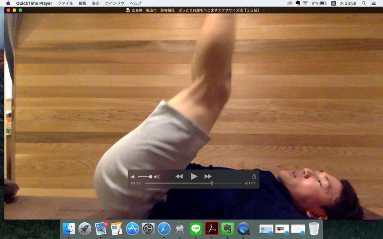The height and width of the screenshot is (239, 383).
Task: Open System Preferences from the Dock
Action: pyautogui.click(x=148, y=229)
